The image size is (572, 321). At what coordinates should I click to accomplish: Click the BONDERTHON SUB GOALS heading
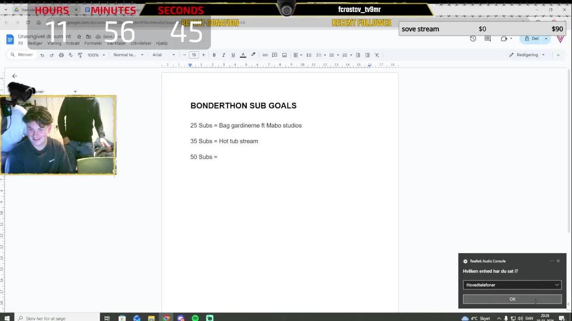244,106
